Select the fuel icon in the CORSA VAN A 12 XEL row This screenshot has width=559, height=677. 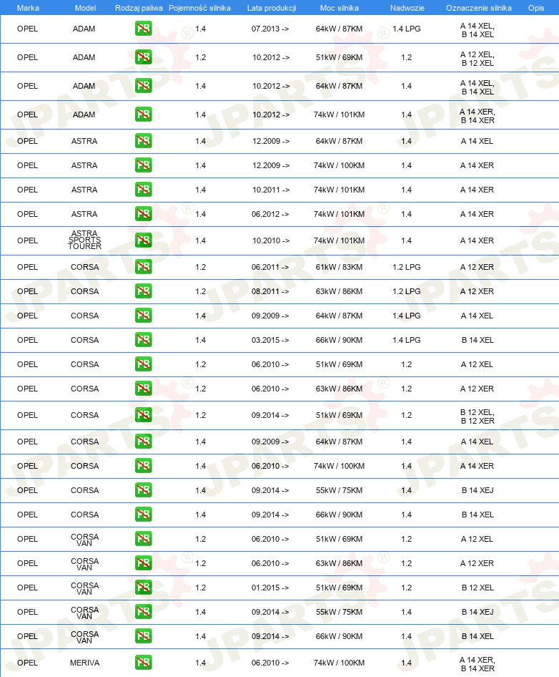coord(143,539)
